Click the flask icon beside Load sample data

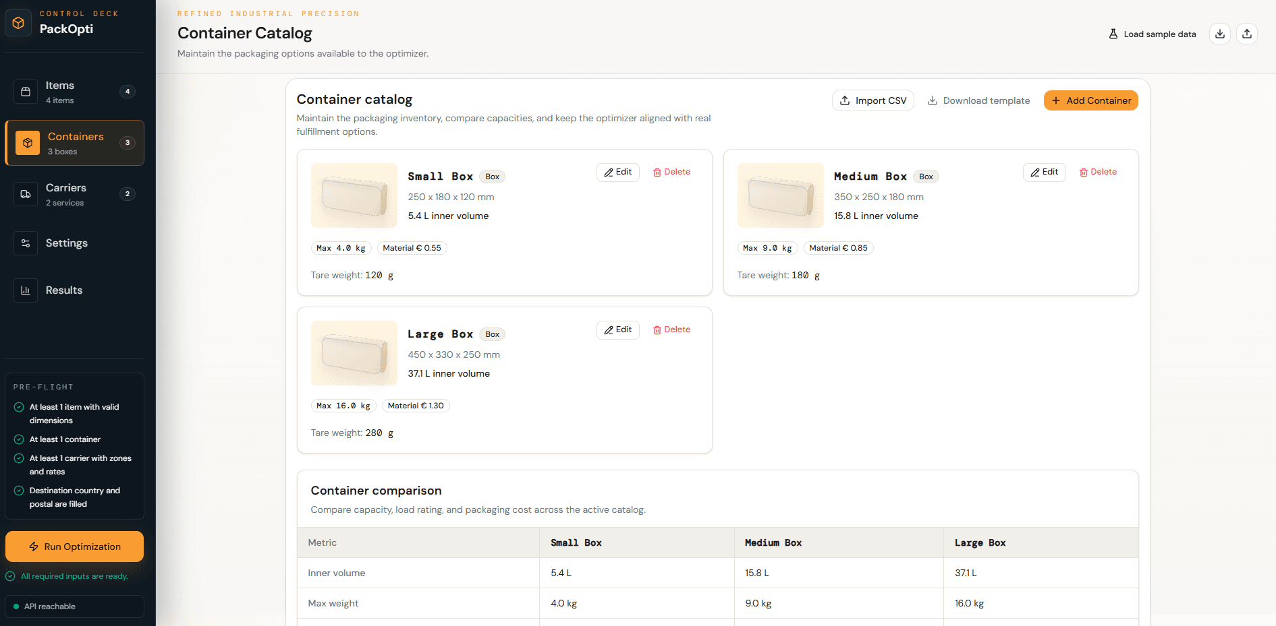pyautogui.click(x=1113, y=34)
